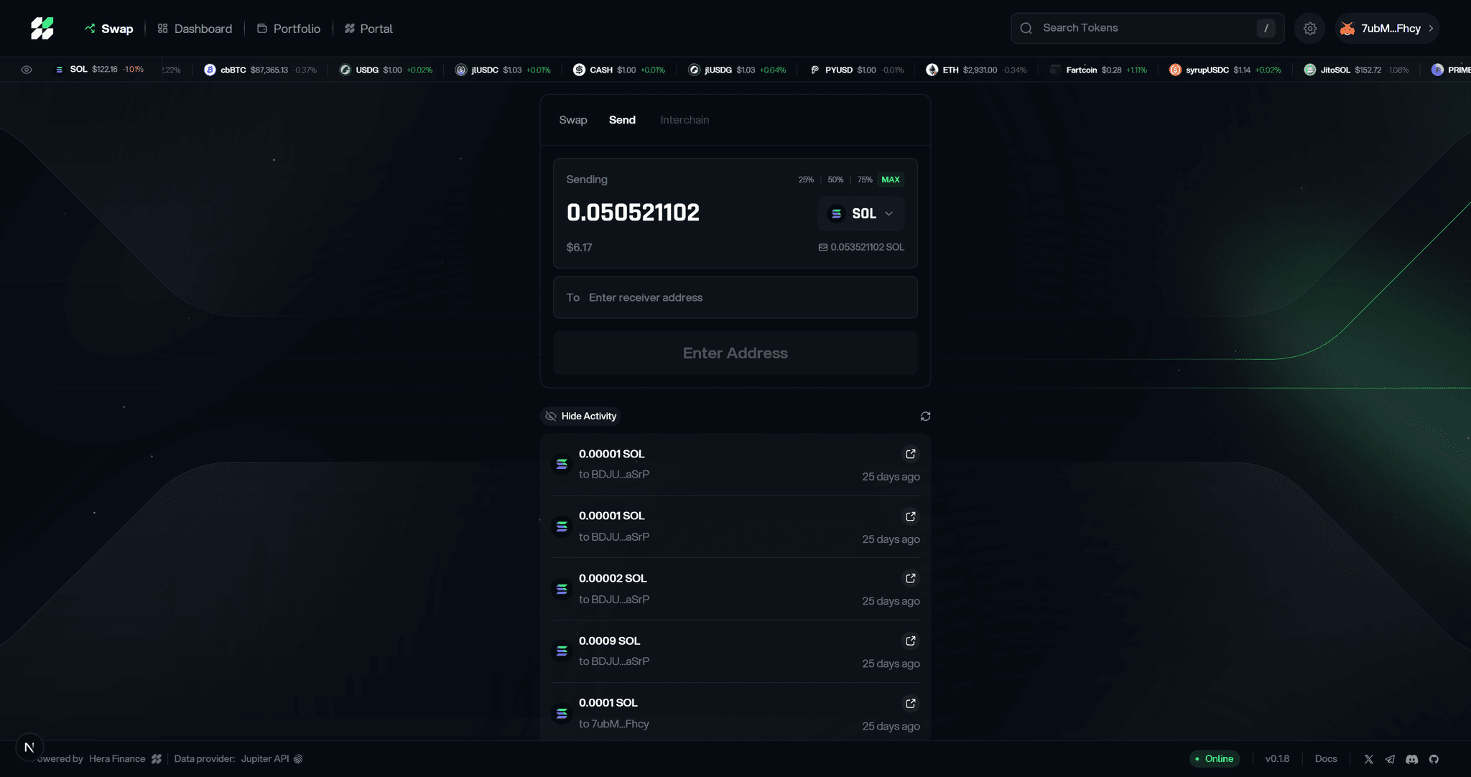Open the Docs link in the footer

click(x=1326, y=759)
